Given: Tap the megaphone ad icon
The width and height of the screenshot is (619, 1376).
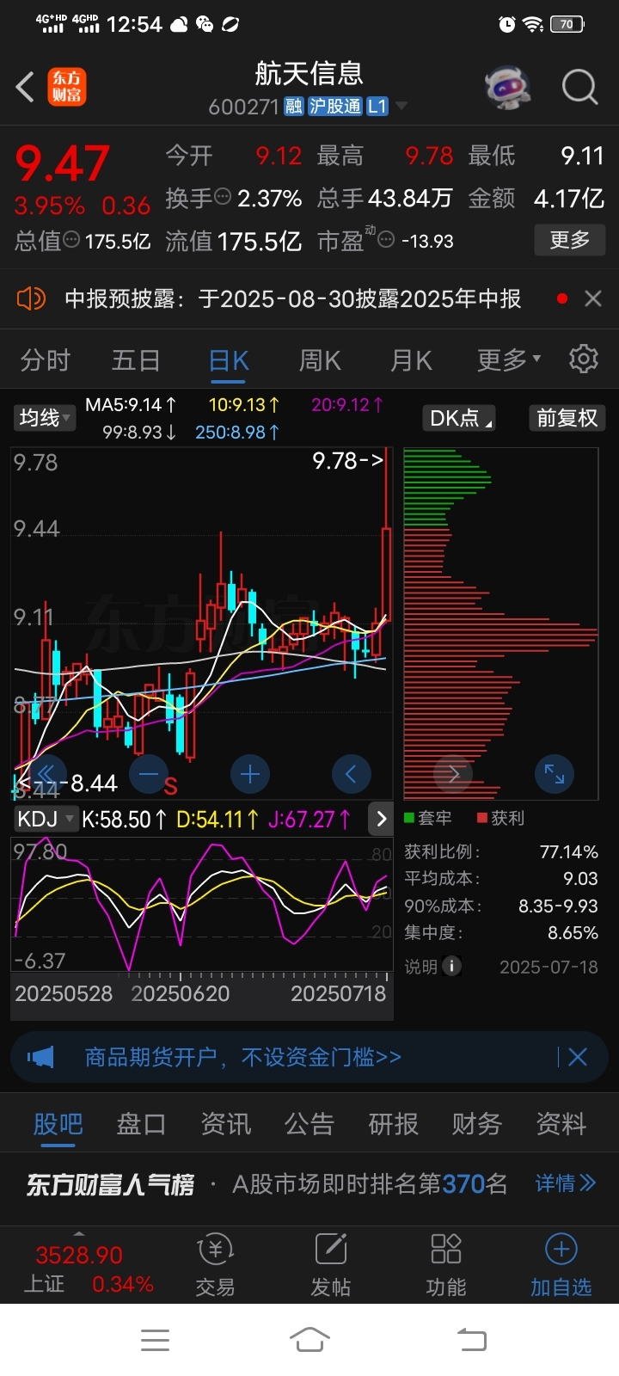Looking at the screenshot, I should pos(40,1057).
